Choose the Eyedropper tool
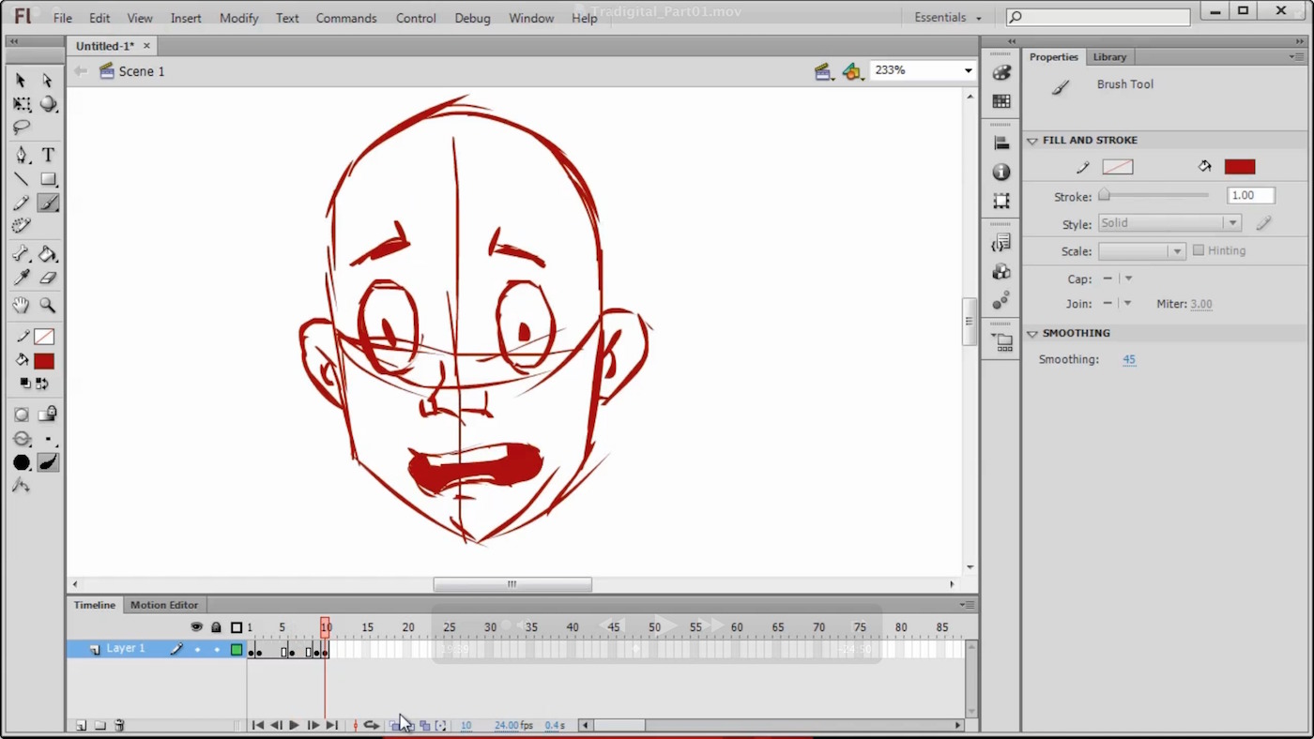This screenshot has width=1314, height=739. point(21,278)
